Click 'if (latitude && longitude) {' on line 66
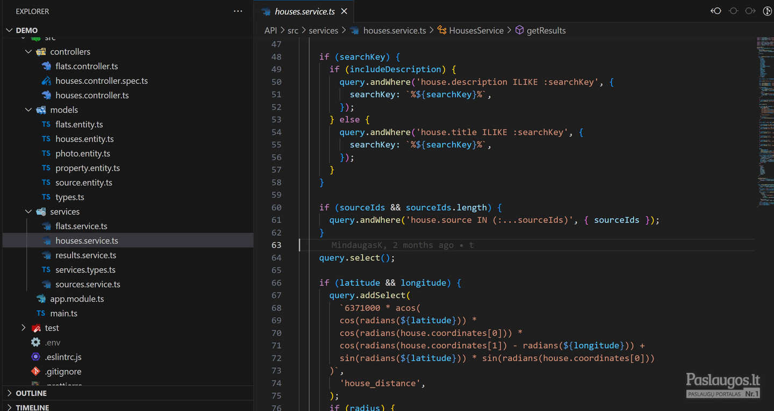 tap(390, 283)
